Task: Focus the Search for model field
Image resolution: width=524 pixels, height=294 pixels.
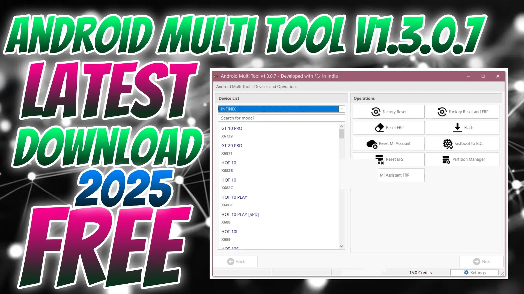Action: (281, 118)
